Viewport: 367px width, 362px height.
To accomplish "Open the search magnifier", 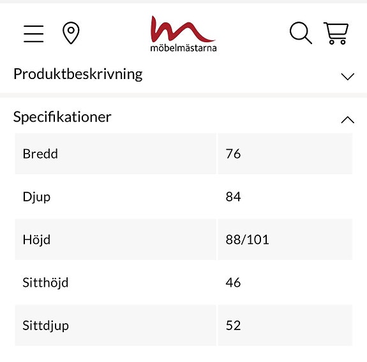I will pos(301,33).
